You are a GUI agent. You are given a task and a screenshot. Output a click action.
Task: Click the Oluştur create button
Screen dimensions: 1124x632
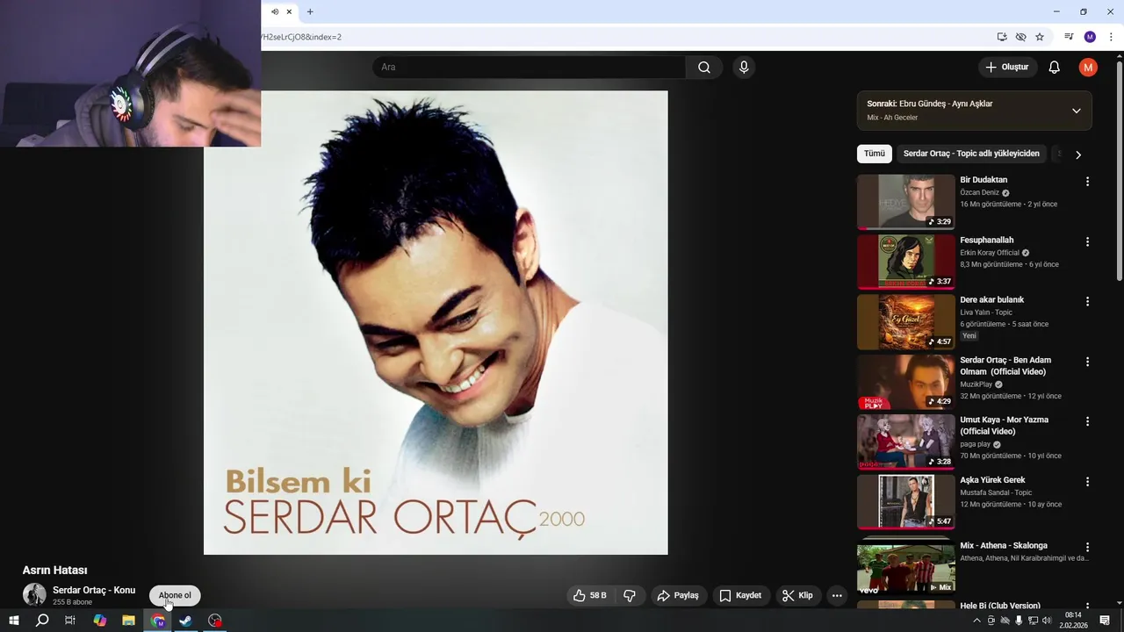1007,68
